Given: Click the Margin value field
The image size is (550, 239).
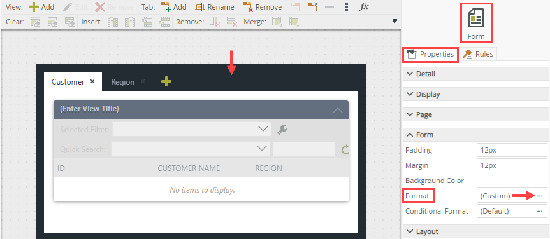Looking at the screenshot, I should (512, 165).
